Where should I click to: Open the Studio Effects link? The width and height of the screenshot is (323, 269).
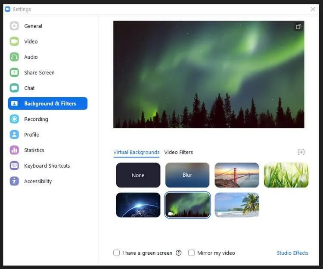click(292, 253)
